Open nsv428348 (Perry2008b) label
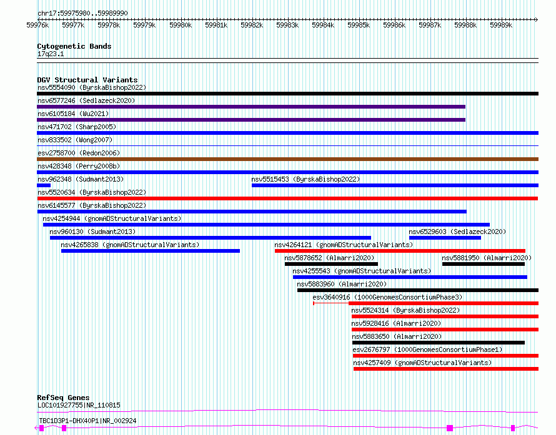The width and height of the screenshot is (556, 435). point(79,166)
